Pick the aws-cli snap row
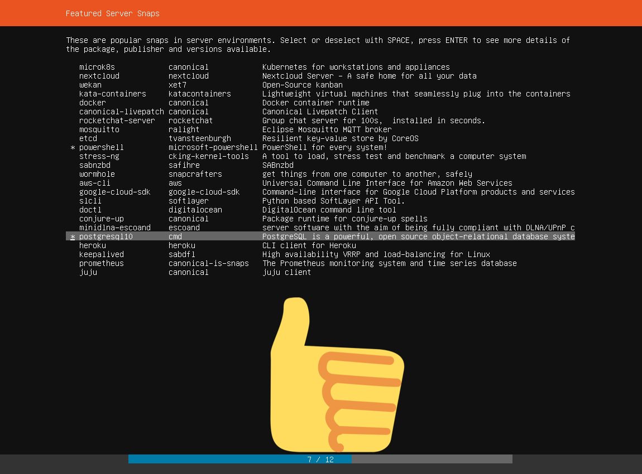The image size is (642, 474). (320, 183)
